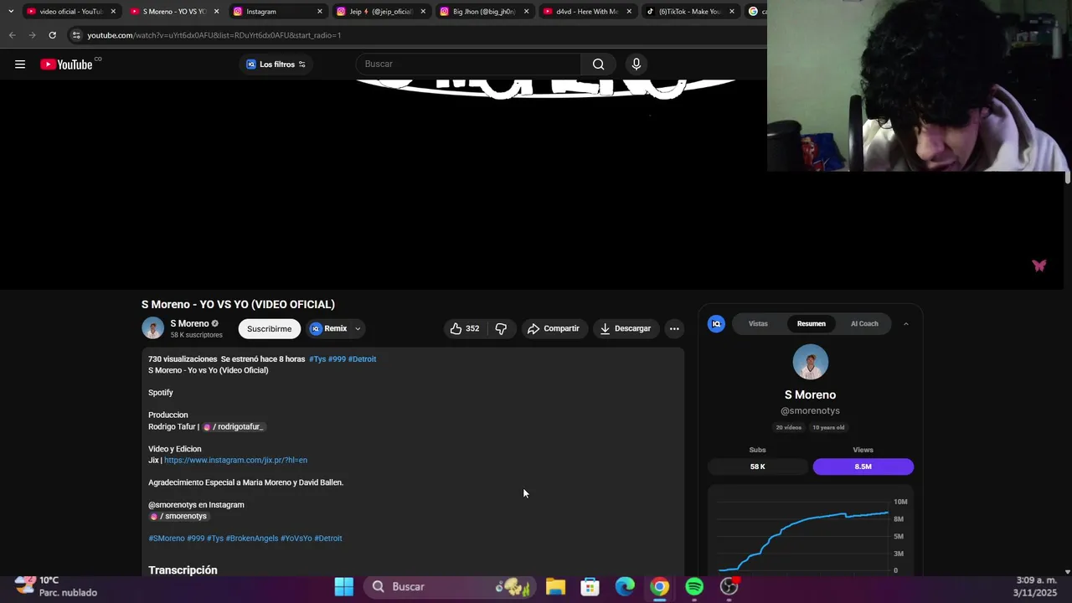Reload the page
The height and width of the screenshot is (603, 1072).
point(52,35)
